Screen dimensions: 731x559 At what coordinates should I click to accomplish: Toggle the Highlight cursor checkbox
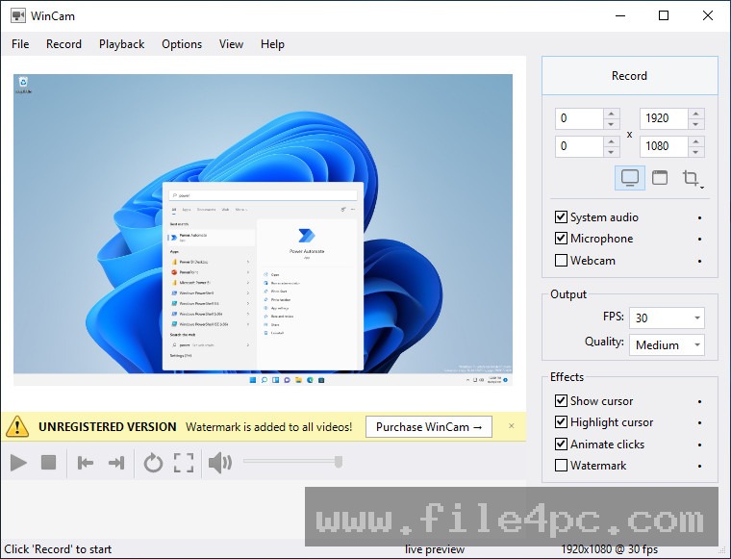point(561,422)
